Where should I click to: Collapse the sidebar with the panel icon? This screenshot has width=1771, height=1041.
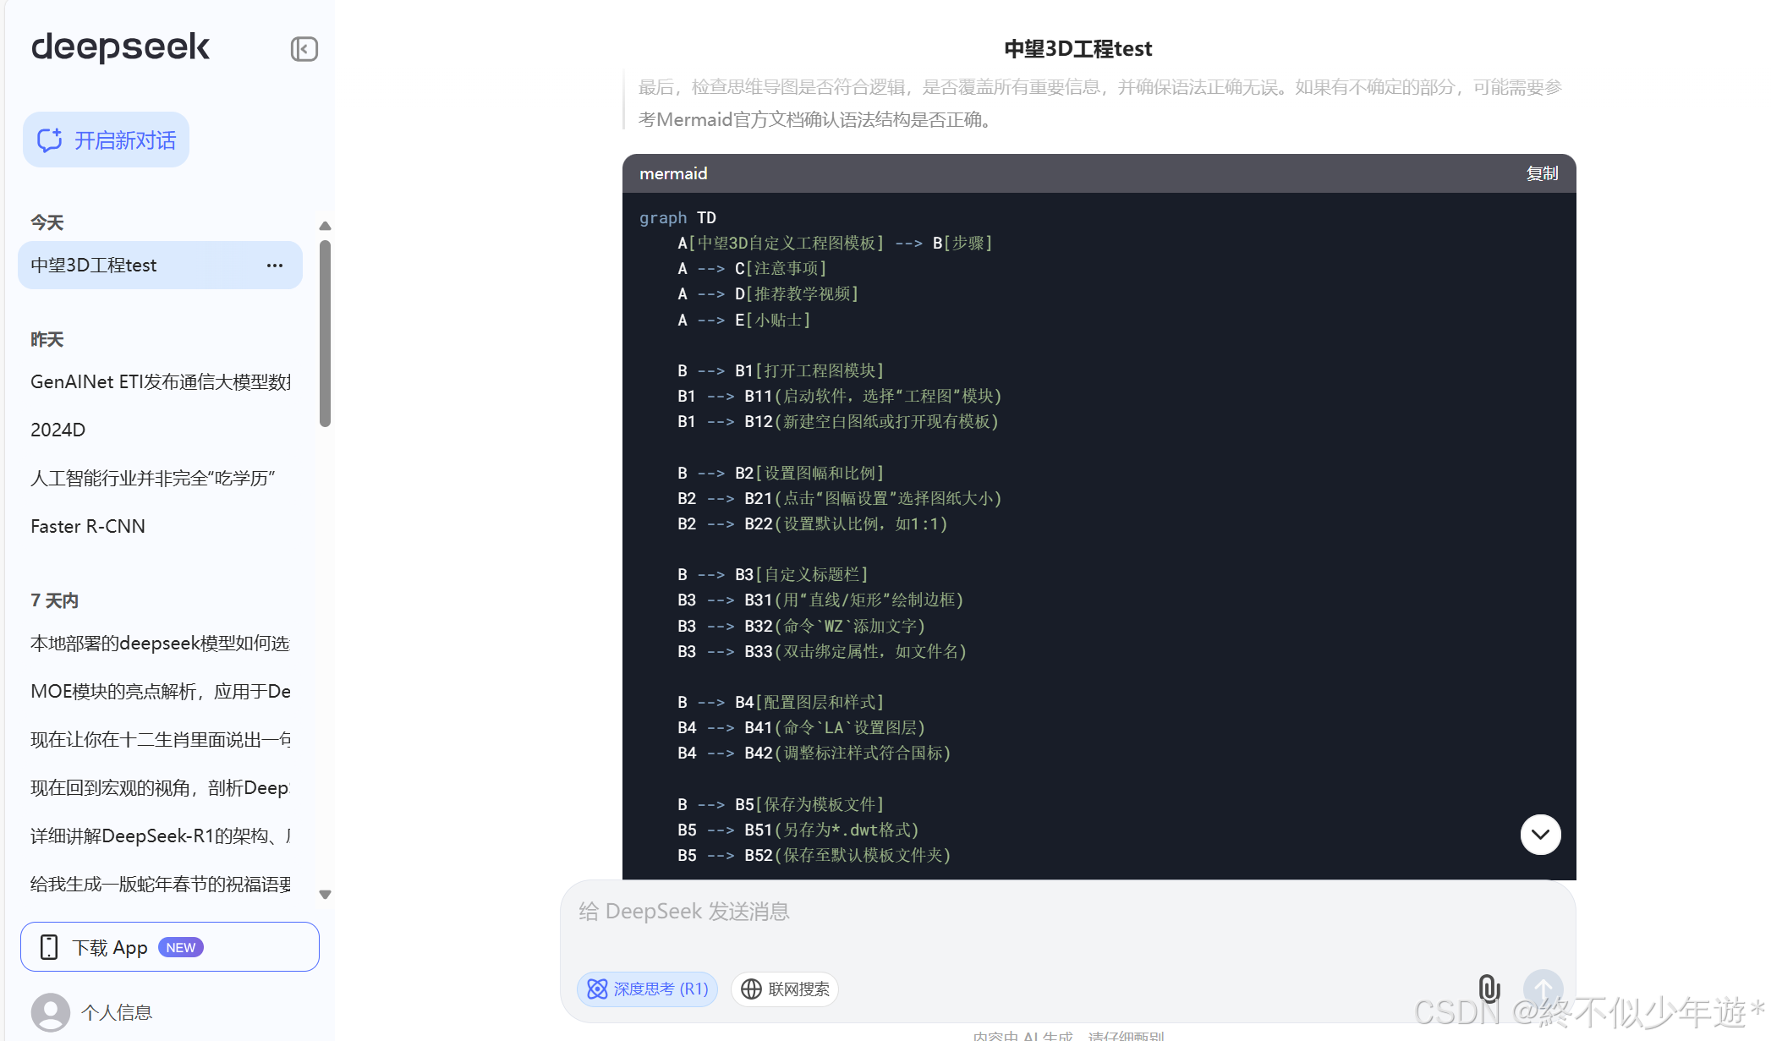coord(304,49)
